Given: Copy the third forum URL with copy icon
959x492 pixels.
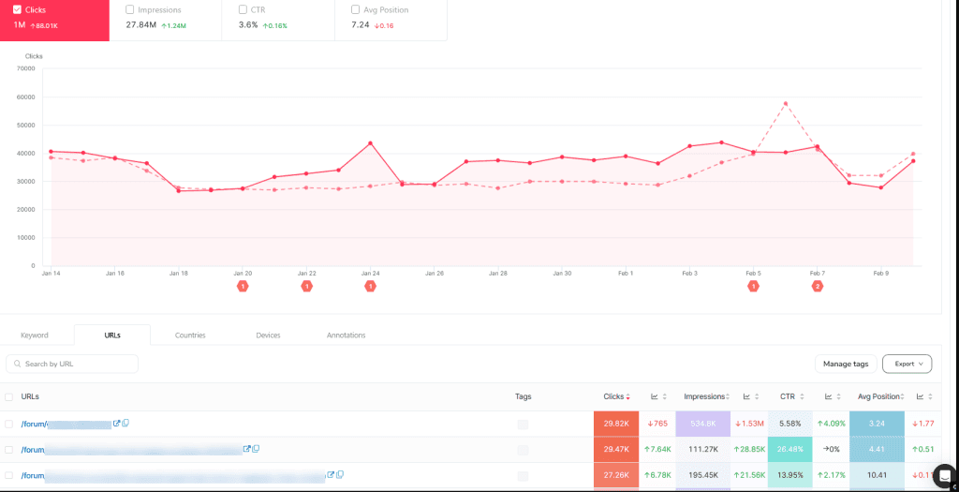Looking at the screenshot, I should click(x=339, y=474).
